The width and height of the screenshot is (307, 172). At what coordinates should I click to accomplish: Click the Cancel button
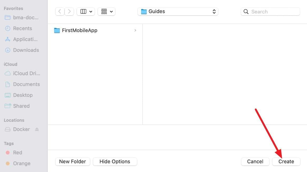click(255, 162)
